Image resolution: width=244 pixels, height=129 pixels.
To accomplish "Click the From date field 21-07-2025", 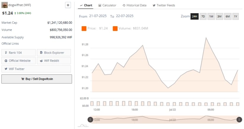I will point(98,16).
